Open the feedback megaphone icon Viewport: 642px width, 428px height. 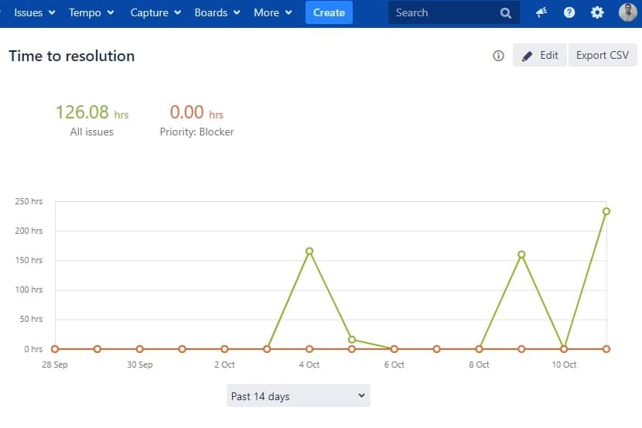pos(541,12)
